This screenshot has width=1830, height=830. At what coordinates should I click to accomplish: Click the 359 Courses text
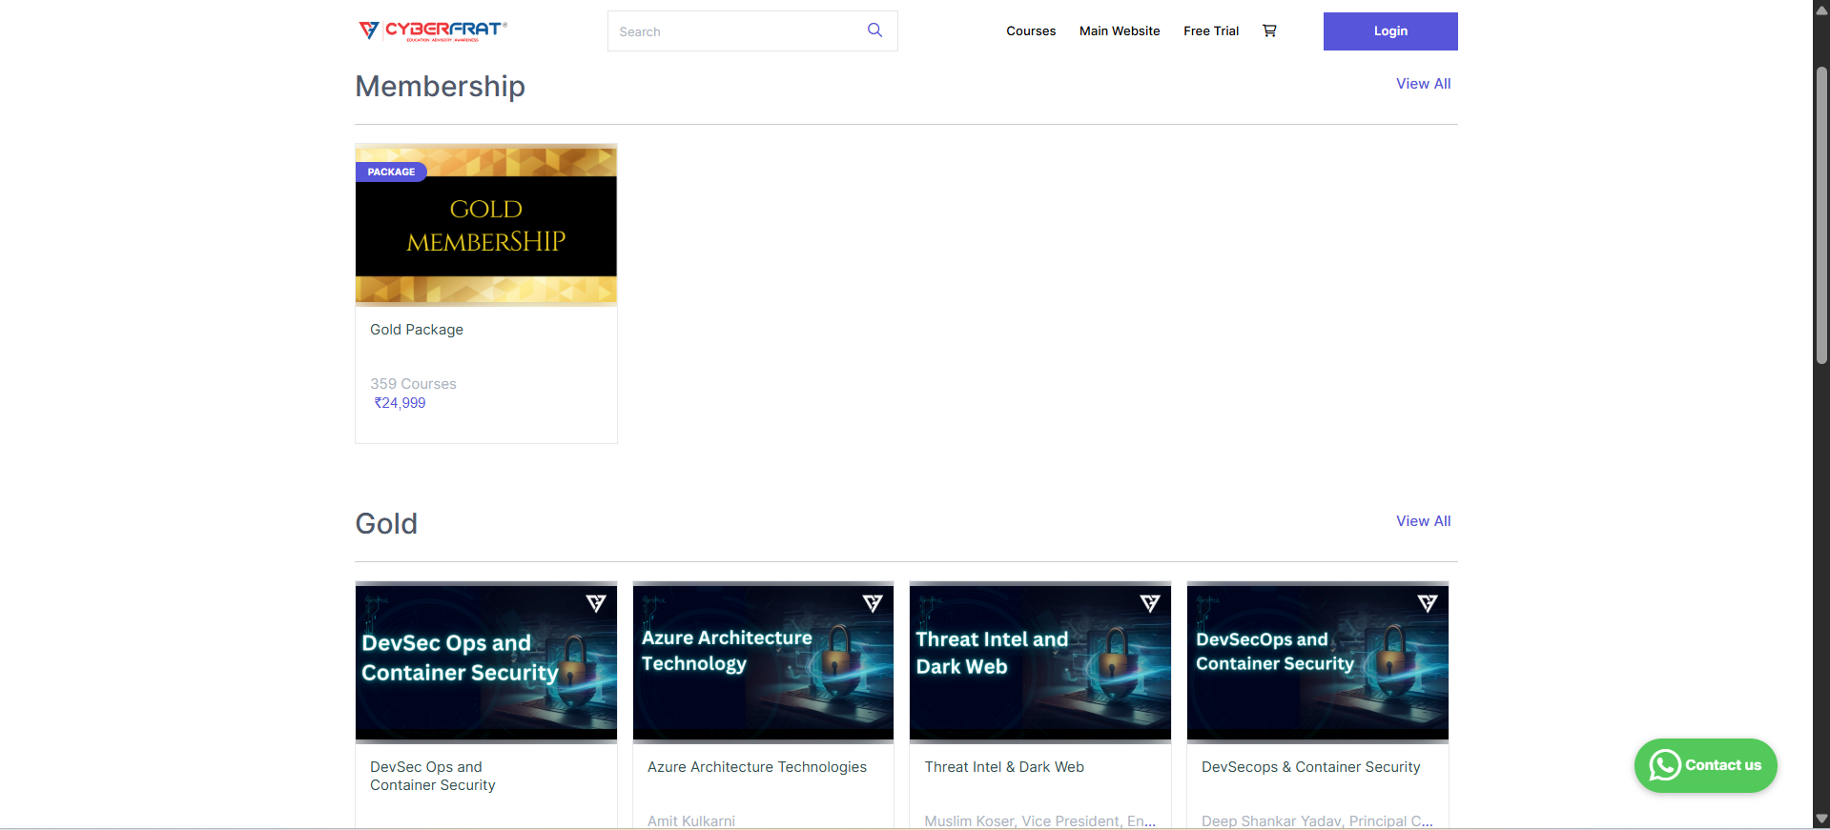click(413, 384)
